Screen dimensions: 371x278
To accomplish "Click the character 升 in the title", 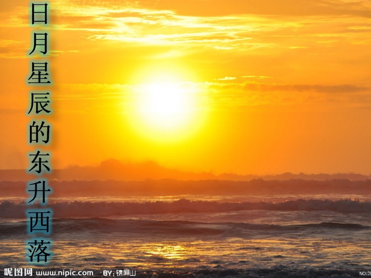I will 39,191.
